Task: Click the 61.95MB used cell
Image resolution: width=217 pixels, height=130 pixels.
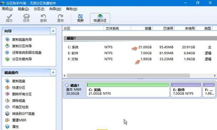Action: [166, 53]
